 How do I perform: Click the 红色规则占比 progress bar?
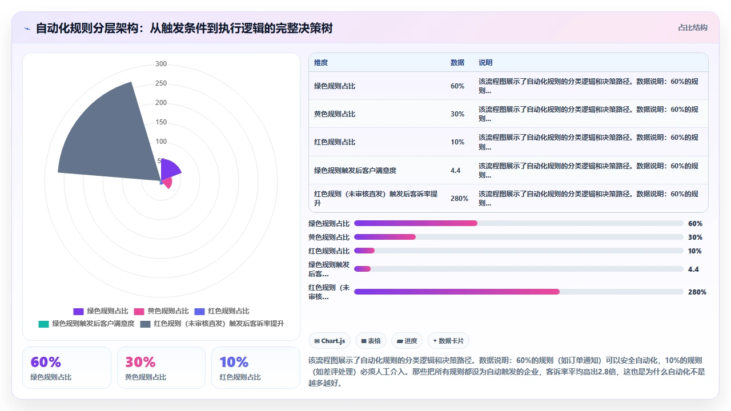click(x=519, y=251)
